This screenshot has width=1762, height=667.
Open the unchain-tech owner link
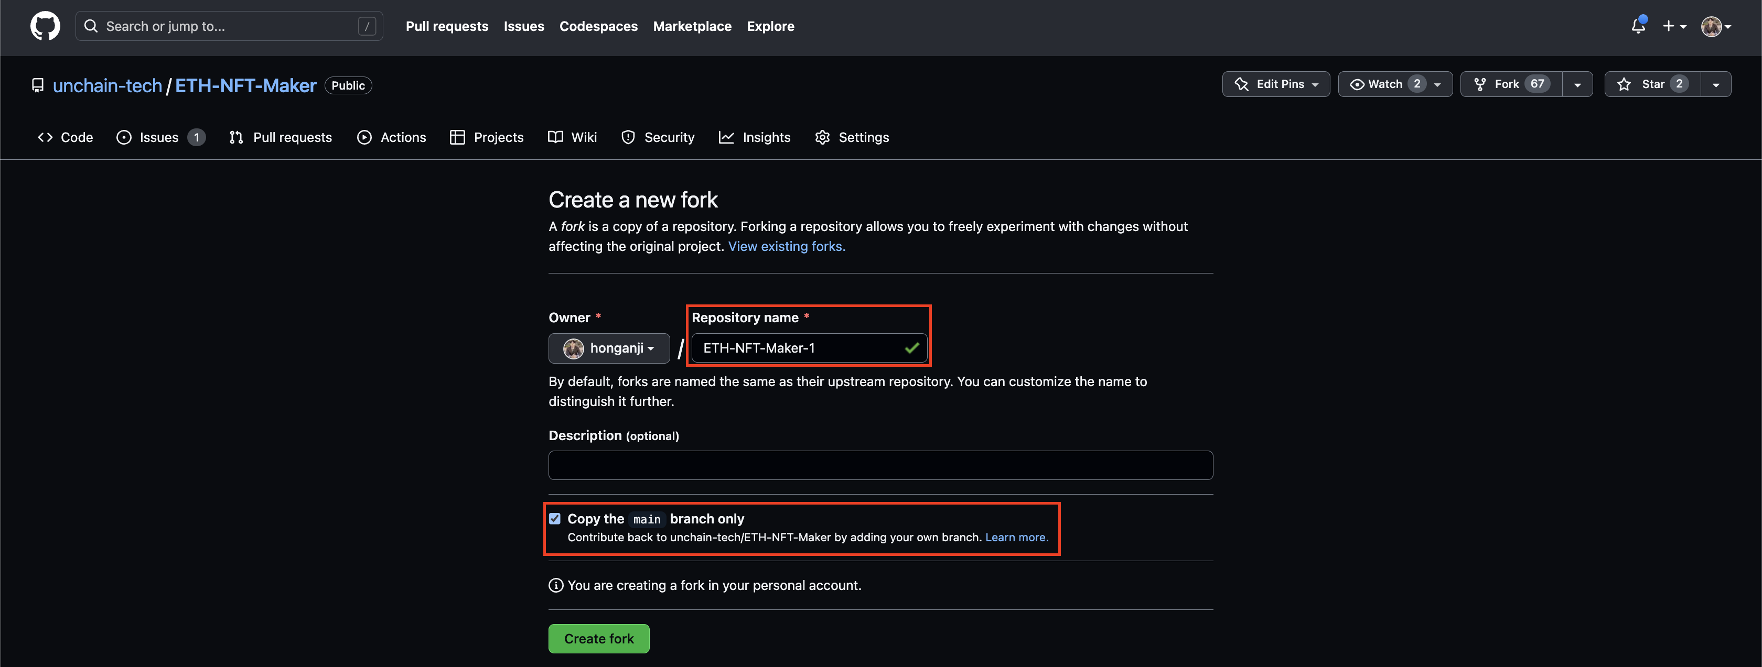108,85
